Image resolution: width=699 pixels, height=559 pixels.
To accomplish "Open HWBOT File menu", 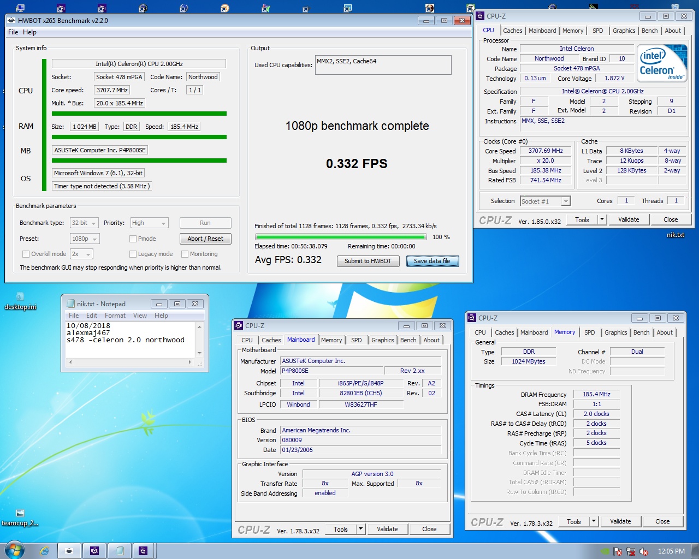I will coord(13,32).
